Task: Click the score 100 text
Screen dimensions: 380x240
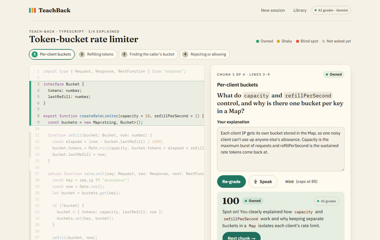Action: pyautogui.click(x=231, y=201)
